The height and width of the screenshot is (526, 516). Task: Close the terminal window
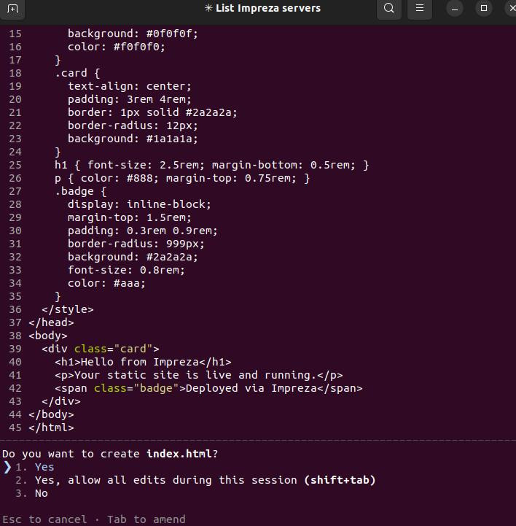click(512, 8)
